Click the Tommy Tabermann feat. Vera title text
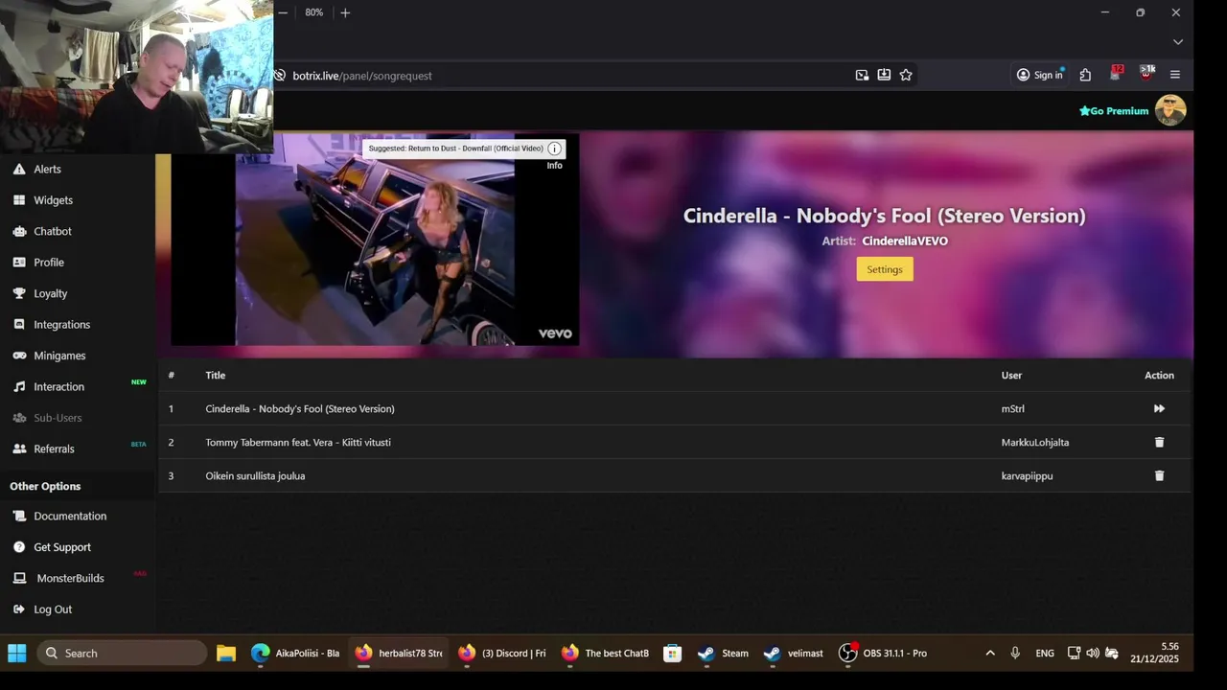This screenshot has width=1227, height=690. (x=298, y=443)
